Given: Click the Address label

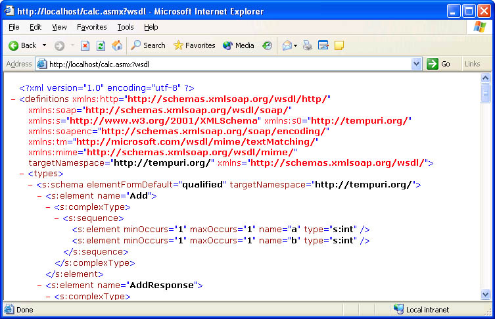Looking at the screenshot, I should click(19, 64).
